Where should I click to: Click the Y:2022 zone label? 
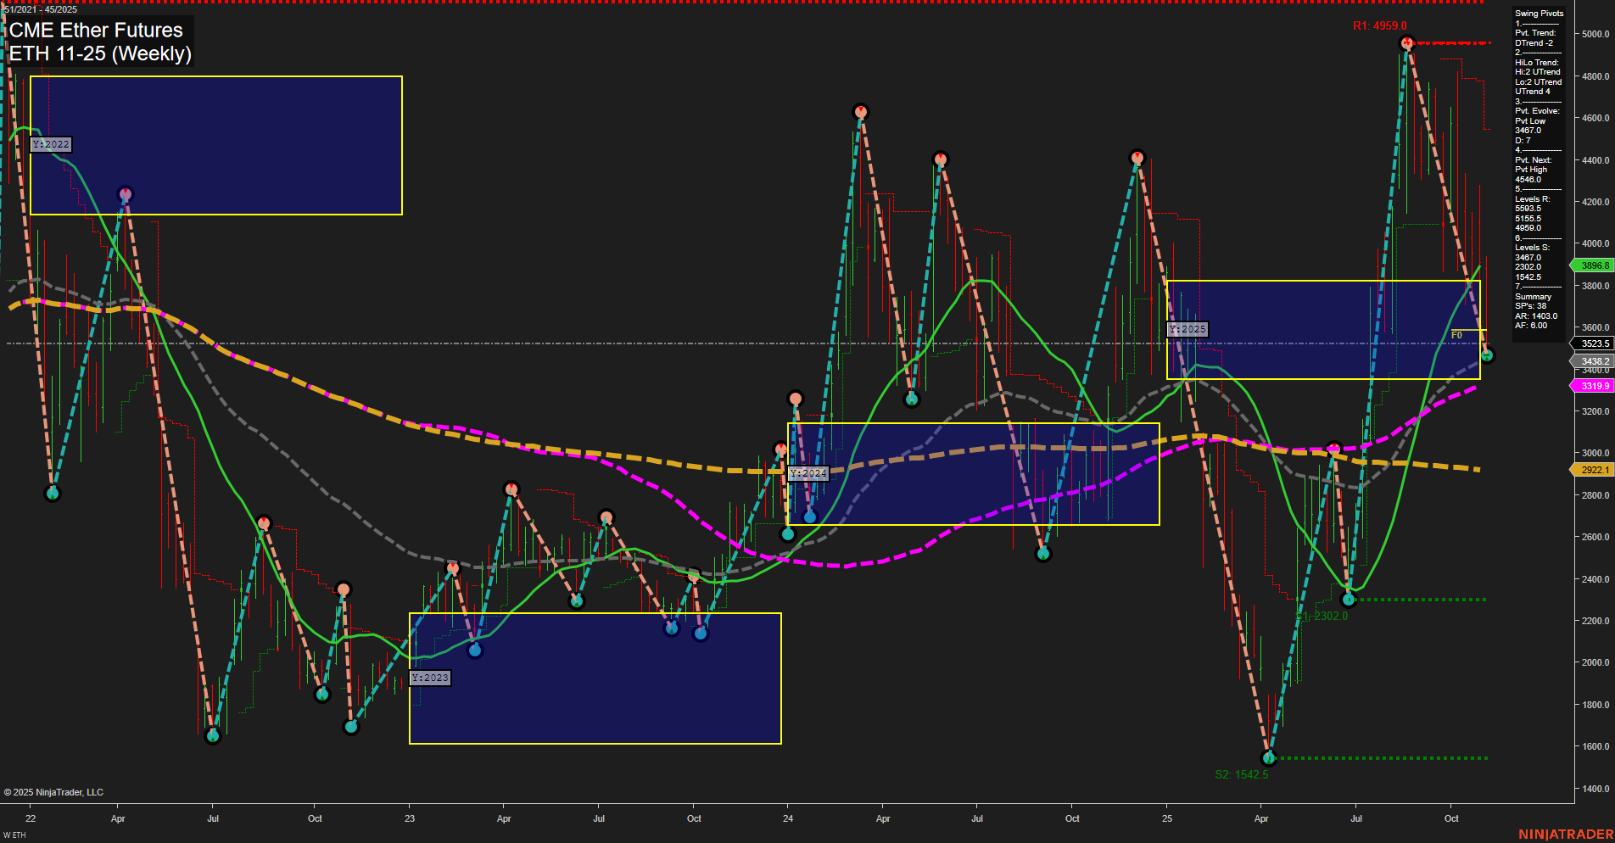pyautogui.click(x=51, y=144)
